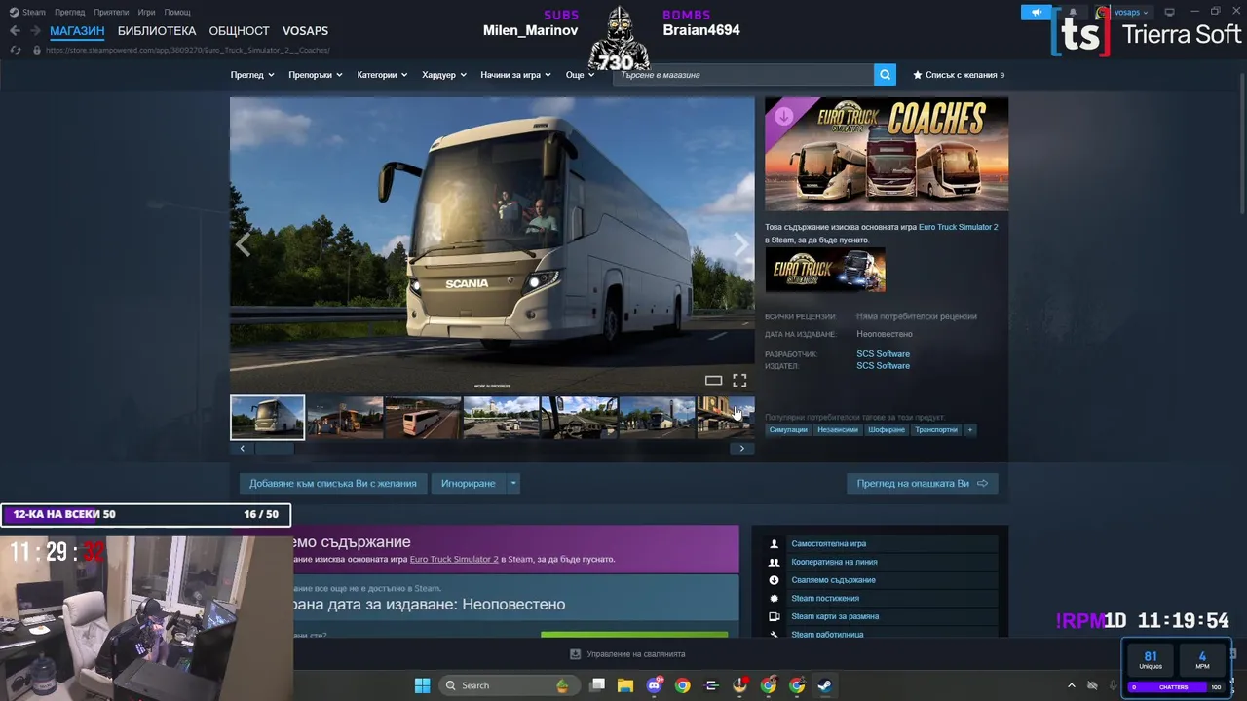Click the downloadable content arrow icon

pos(775,580)
